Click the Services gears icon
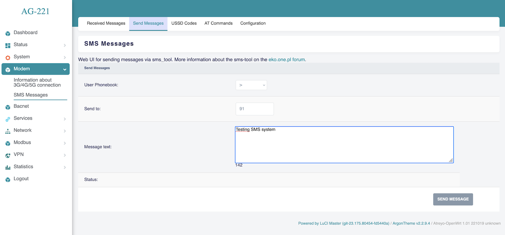The image size is (505, 235). pyautogui.click(x=8, y=119)
